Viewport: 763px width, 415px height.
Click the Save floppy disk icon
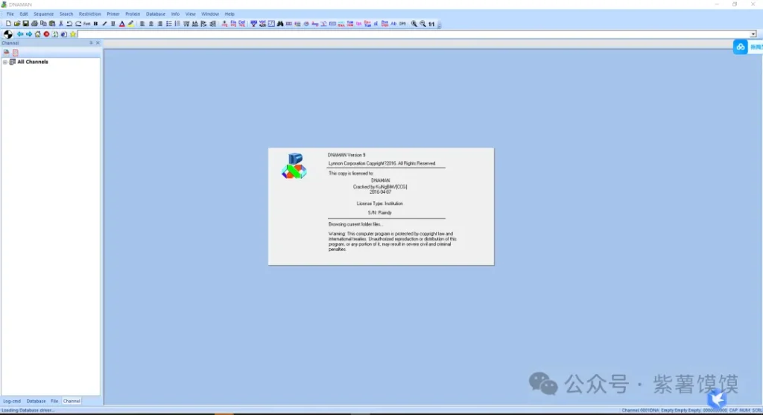pos(25,24)
